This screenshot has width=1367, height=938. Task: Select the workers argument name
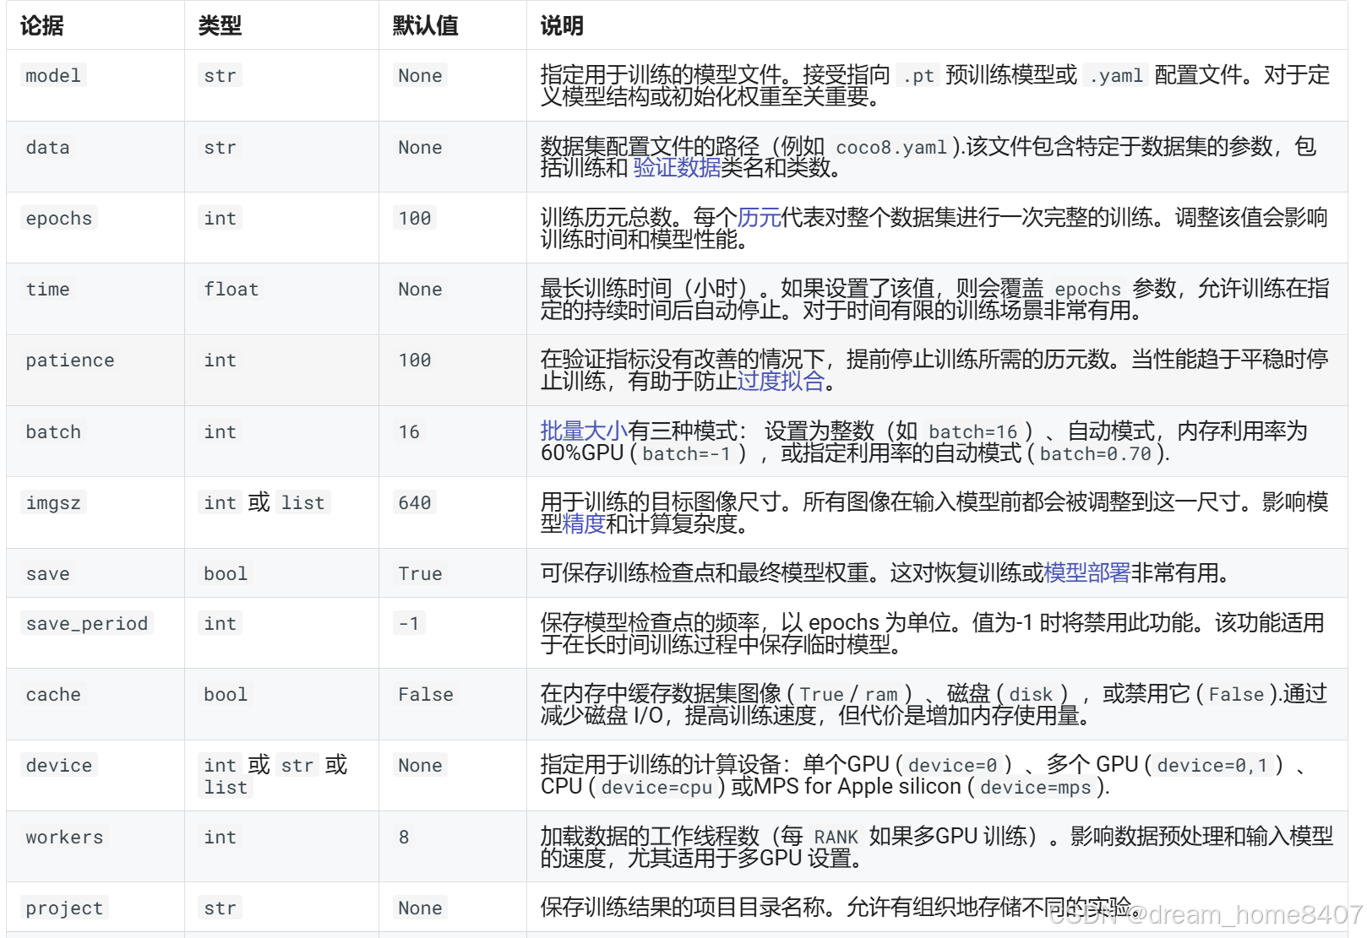pos(64,838)
